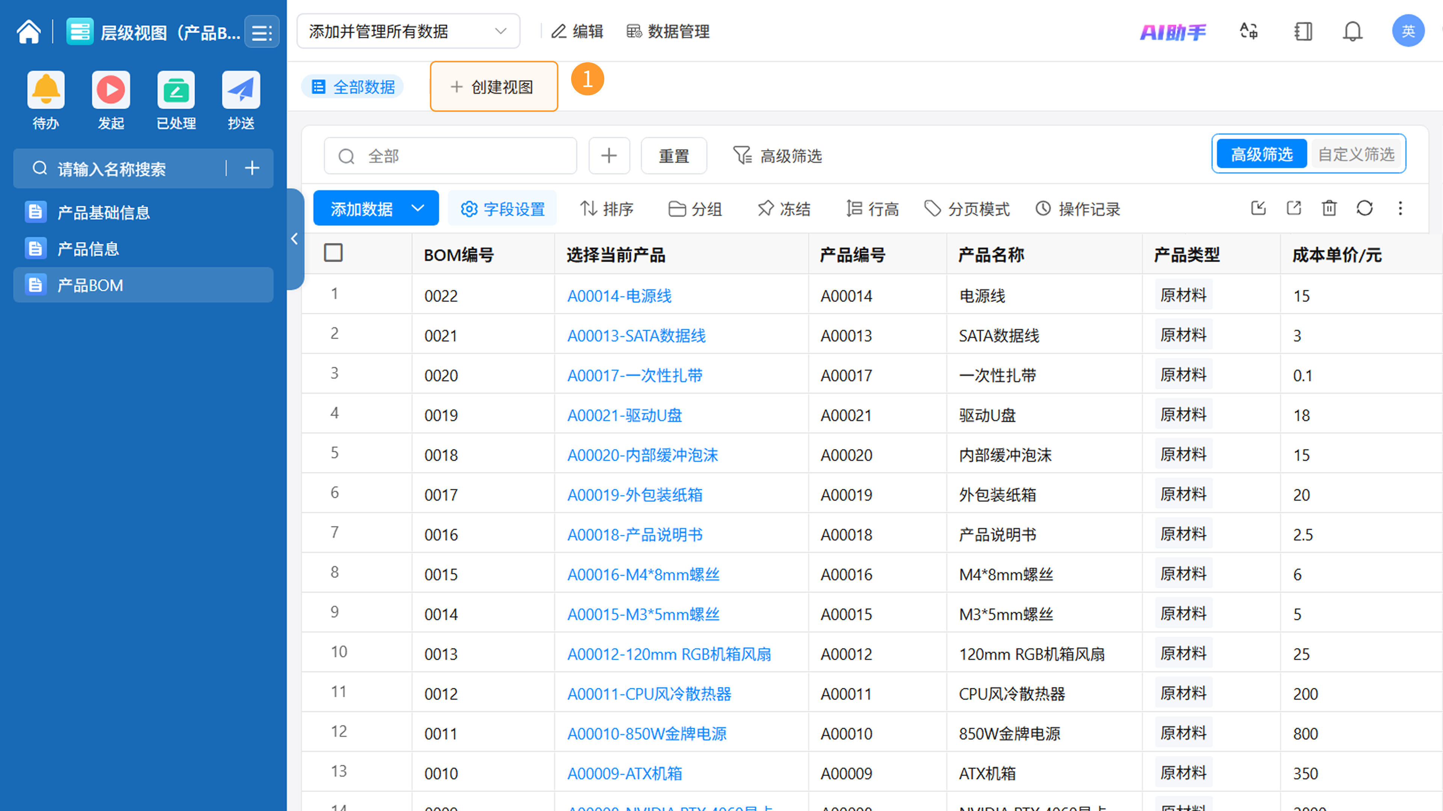Click the refresh icon in toolbar
Viewport: 1443px width, 811px height.
(x=1364, y=208)
